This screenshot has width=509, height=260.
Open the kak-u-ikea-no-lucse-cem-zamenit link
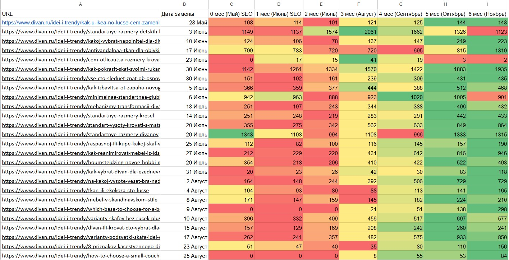tap(81, 22)
